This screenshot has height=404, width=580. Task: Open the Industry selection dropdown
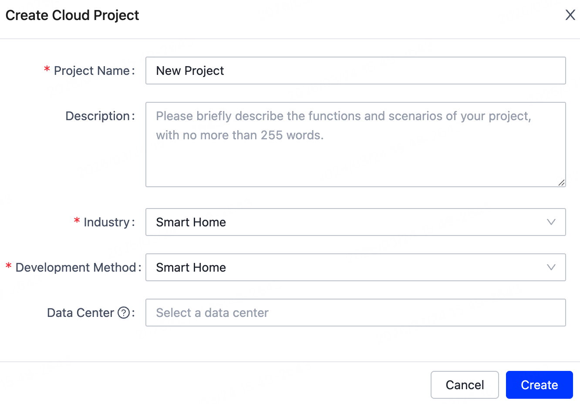point(355,222)
